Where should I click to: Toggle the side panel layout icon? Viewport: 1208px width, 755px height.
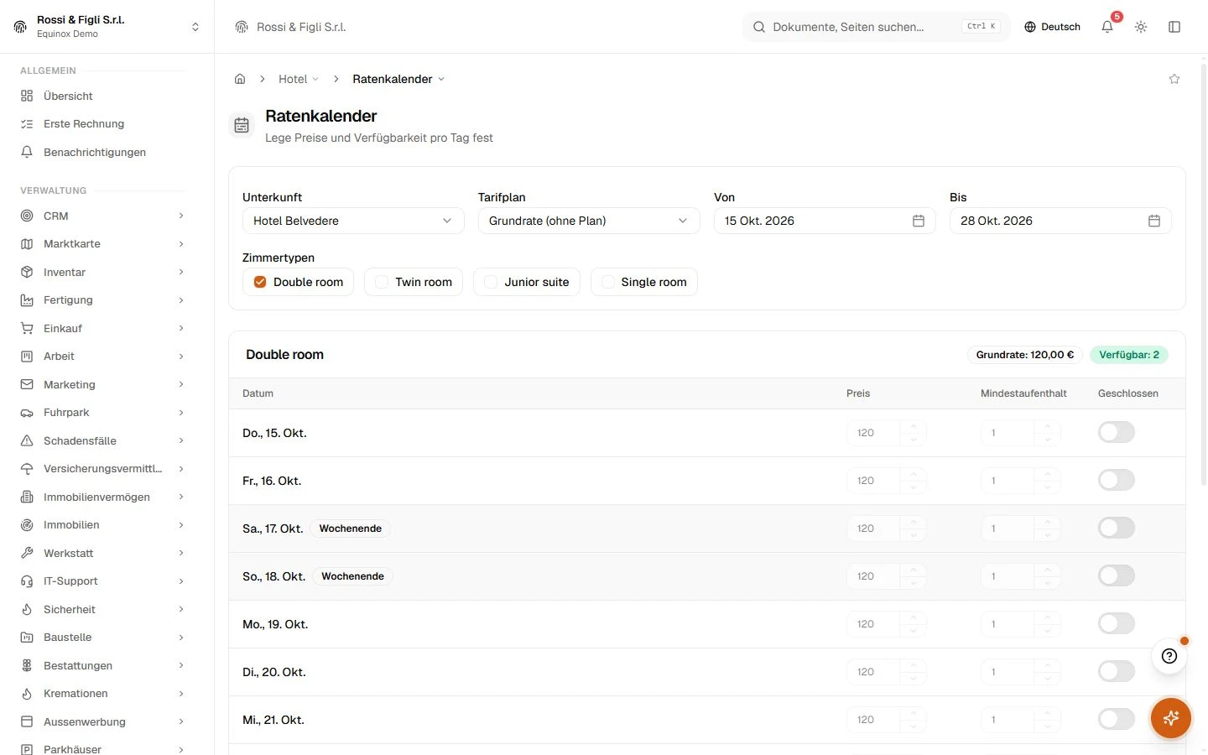coord(1174,27)
